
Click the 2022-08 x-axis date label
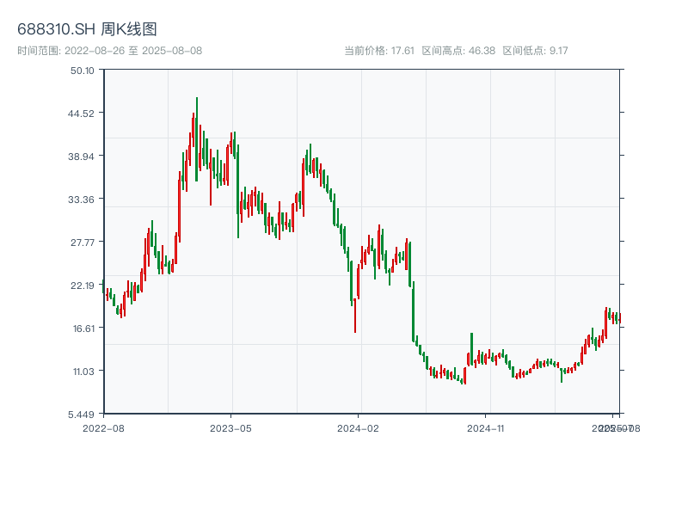[103, 427]
